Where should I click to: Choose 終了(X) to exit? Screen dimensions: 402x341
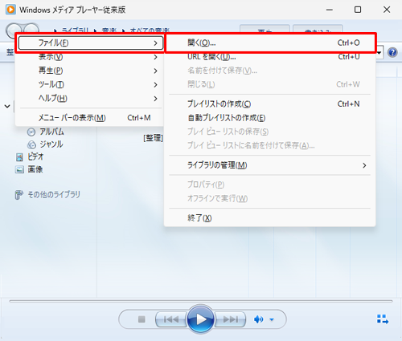[269, 218]
